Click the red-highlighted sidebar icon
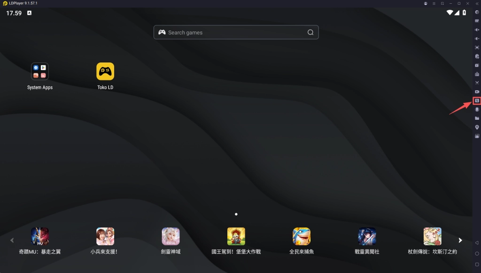The height and width of the screenshot is (273, 481). point(477,101)
